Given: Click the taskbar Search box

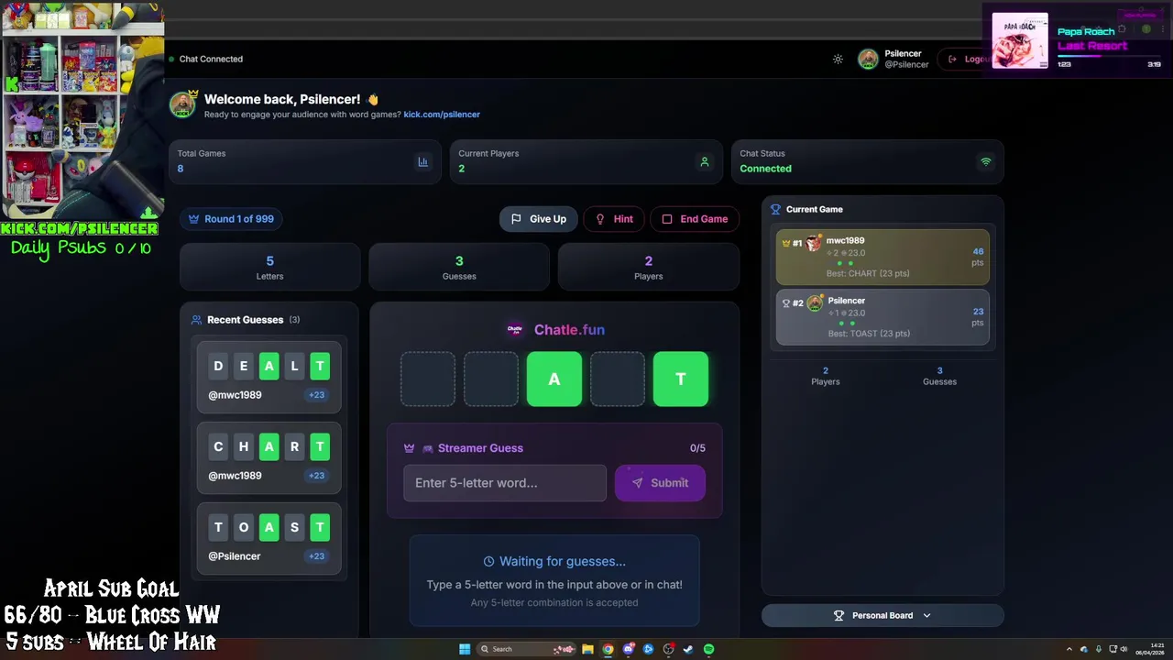Looking at the screenshot, I should (x=526, y=649).
